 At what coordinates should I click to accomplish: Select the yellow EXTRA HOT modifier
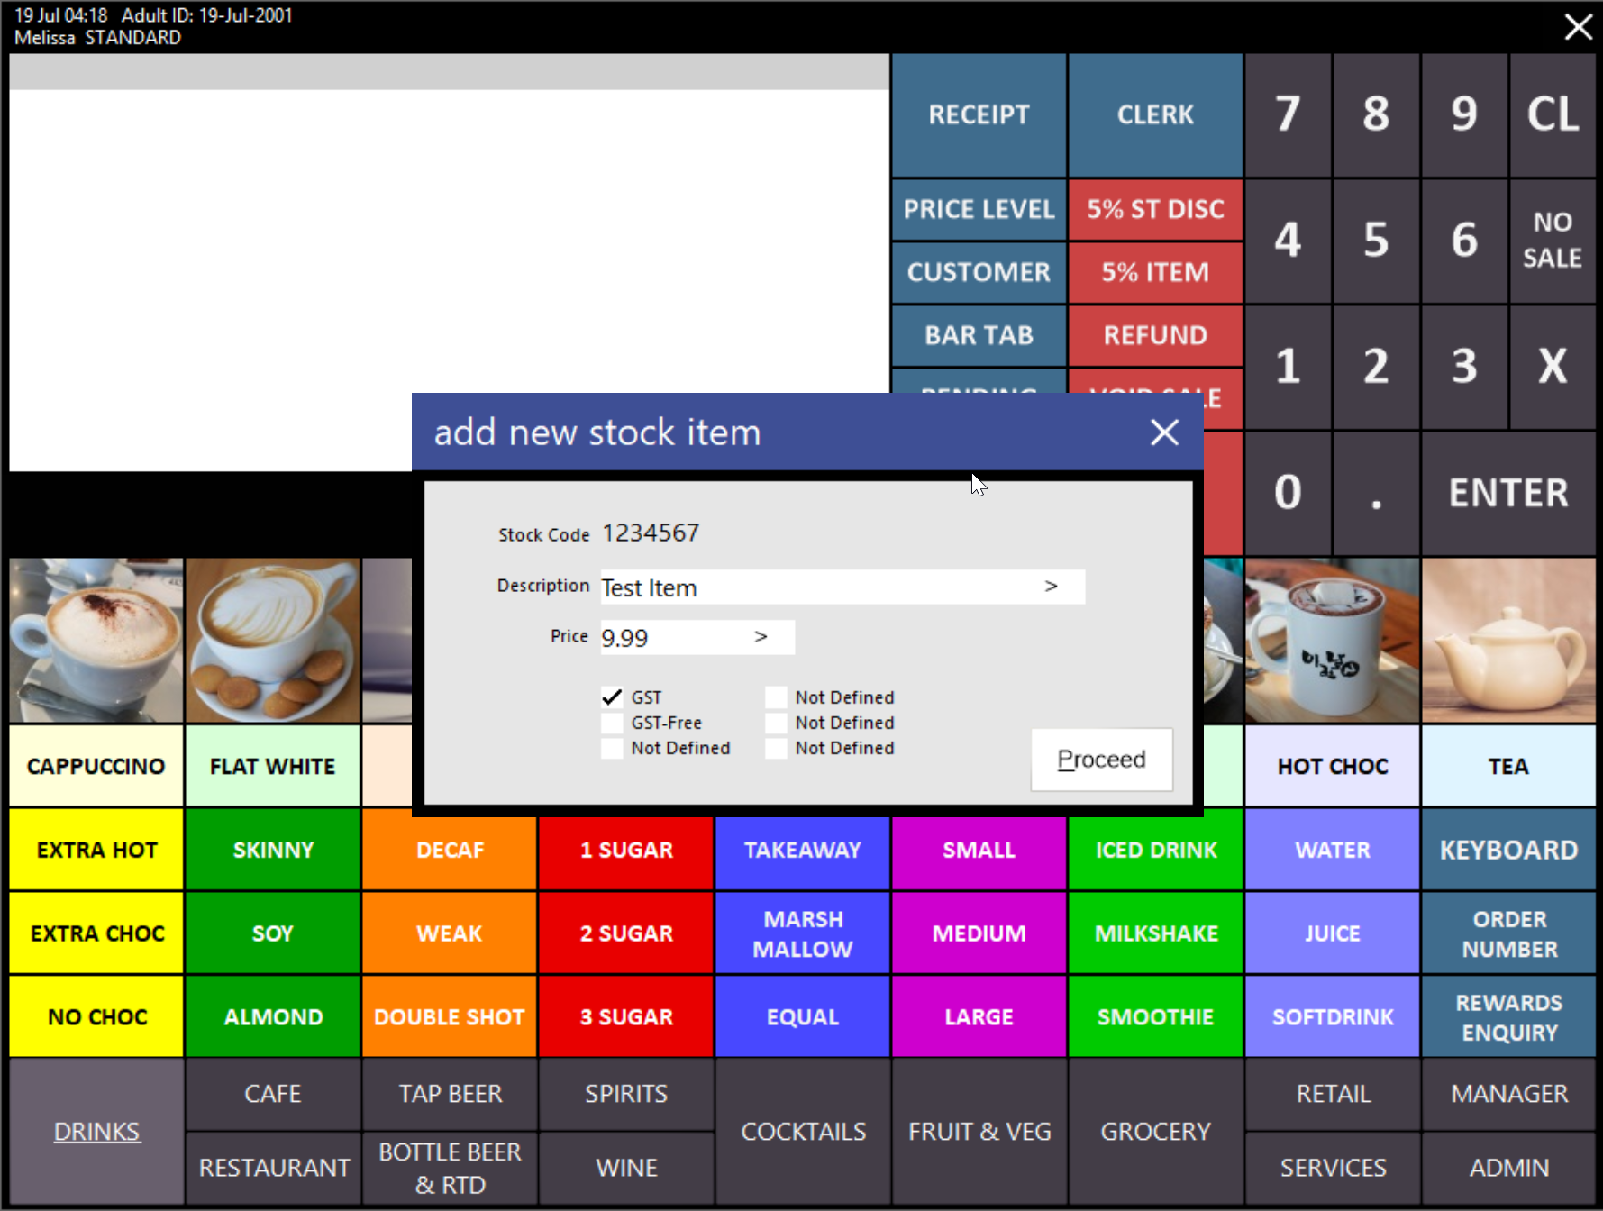[96, 850]
